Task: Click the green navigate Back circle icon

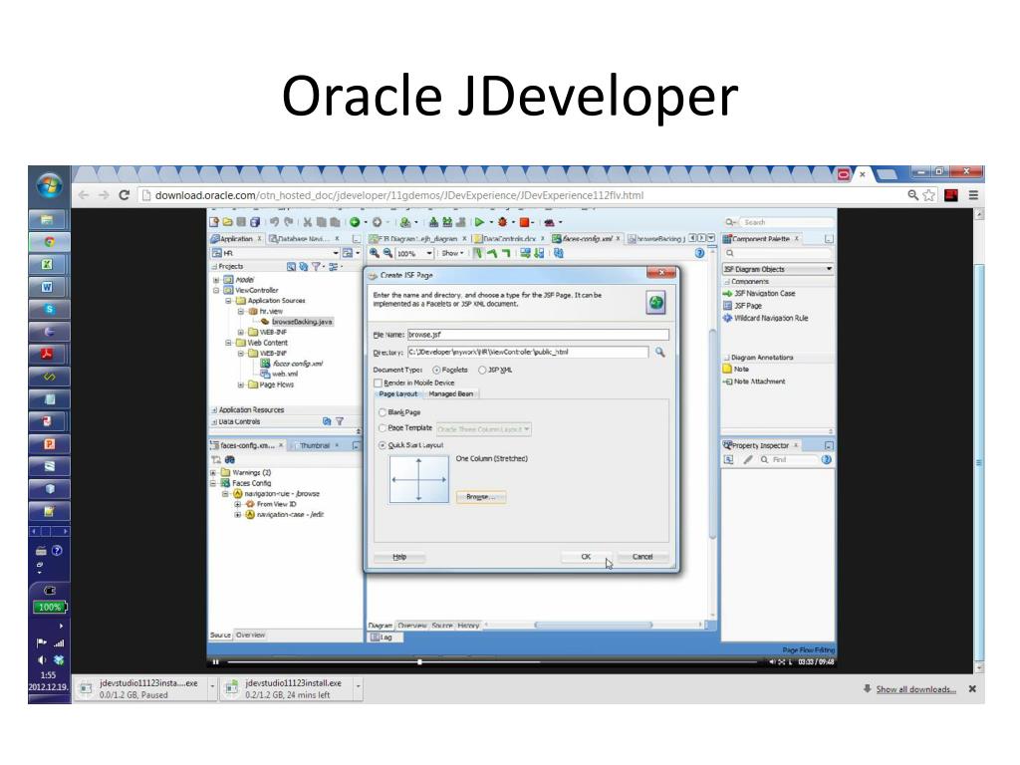Action: pyautogui.click(x=355, y=222)
